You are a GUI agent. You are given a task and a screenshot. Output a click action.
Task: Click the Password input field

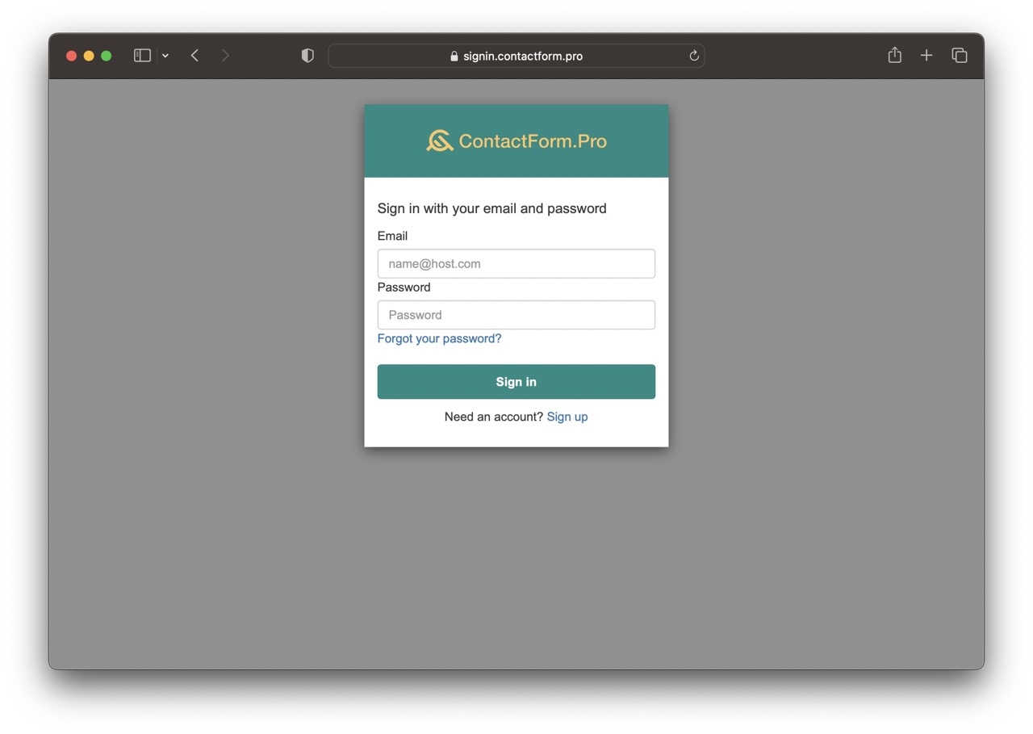pos(516,314)
